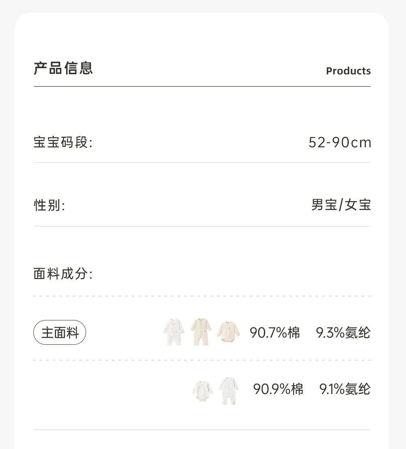The height and width of the screenshot is (449, 406).
Task: Click the 9.1%氨纶 composition text
Action: (x=345, y=389)
